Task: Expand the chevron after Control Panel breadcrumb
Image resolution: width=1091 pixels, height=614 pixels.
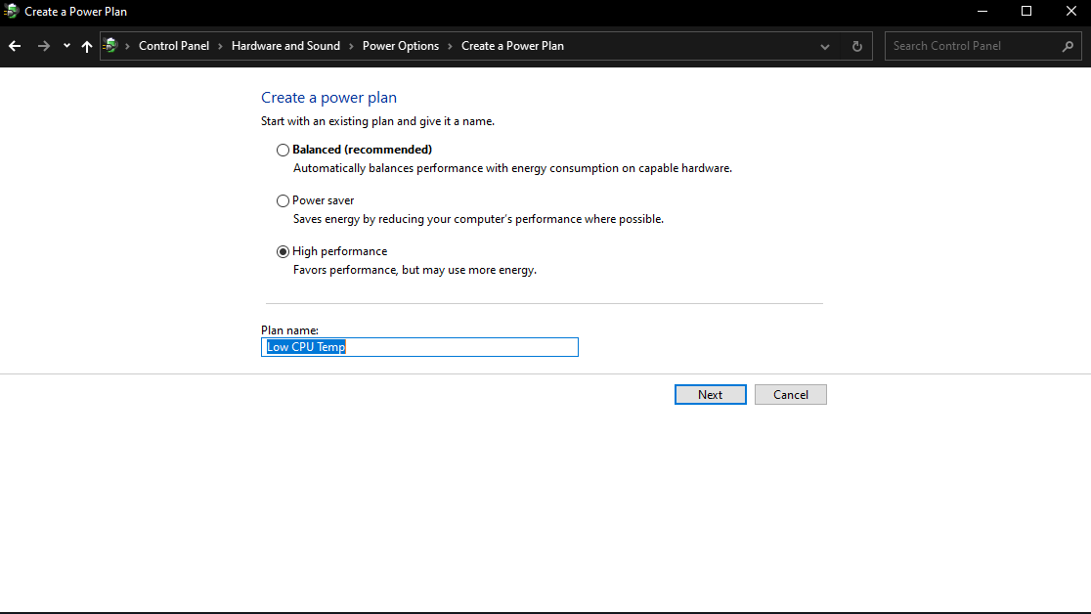Action: [x=221, y=46]
